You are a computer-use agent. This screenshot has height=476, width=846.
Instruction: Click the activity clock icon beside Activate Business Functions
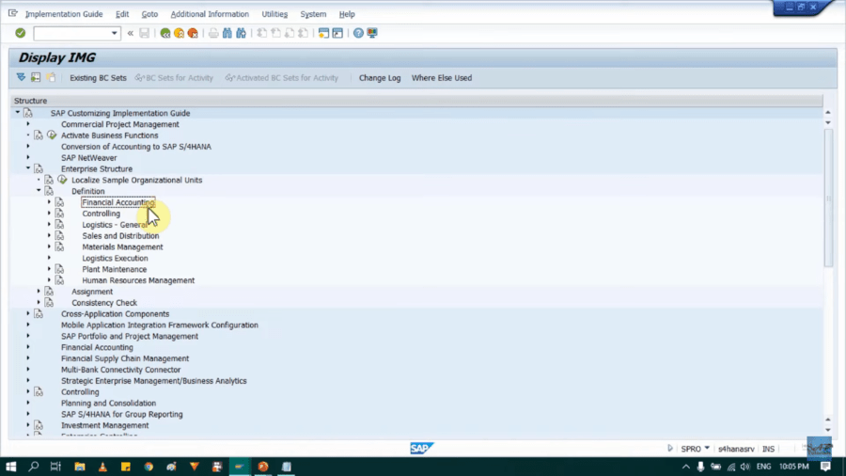[x=52, y=135]
